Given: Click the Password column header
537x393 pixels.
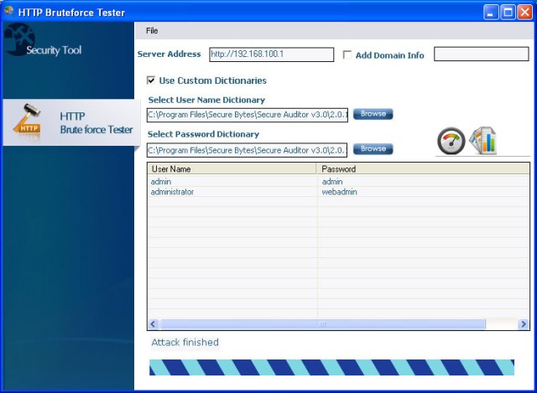Looking at the screenshot, I should (x=423, y=169).
